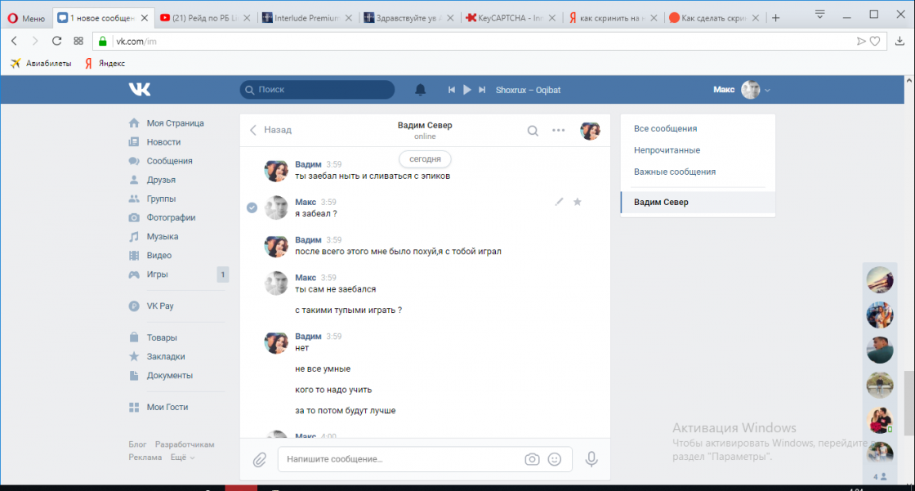The height and width of the screenshot is (491, 915).
Task: Click the camera photo attach icon
Action: [532, 459]
